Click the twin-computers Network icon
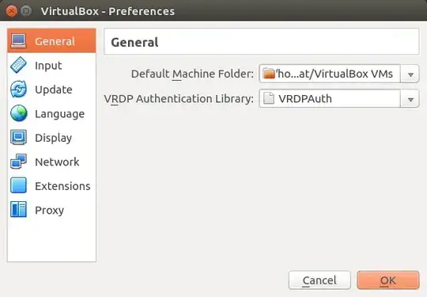This screenshot has width=427, height=297. 18,162
